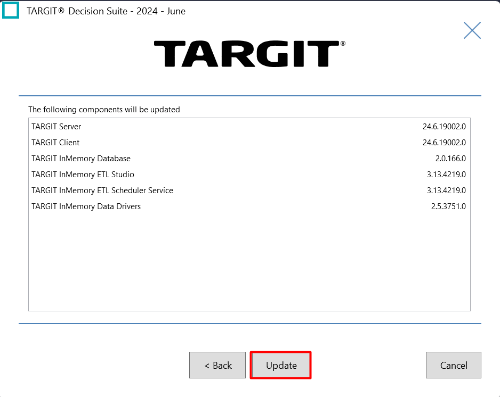Click the window title TARGIT Decision Suite
Image resolution: width=500 pixels, height=397 pixels.
(x=106, y=11)
